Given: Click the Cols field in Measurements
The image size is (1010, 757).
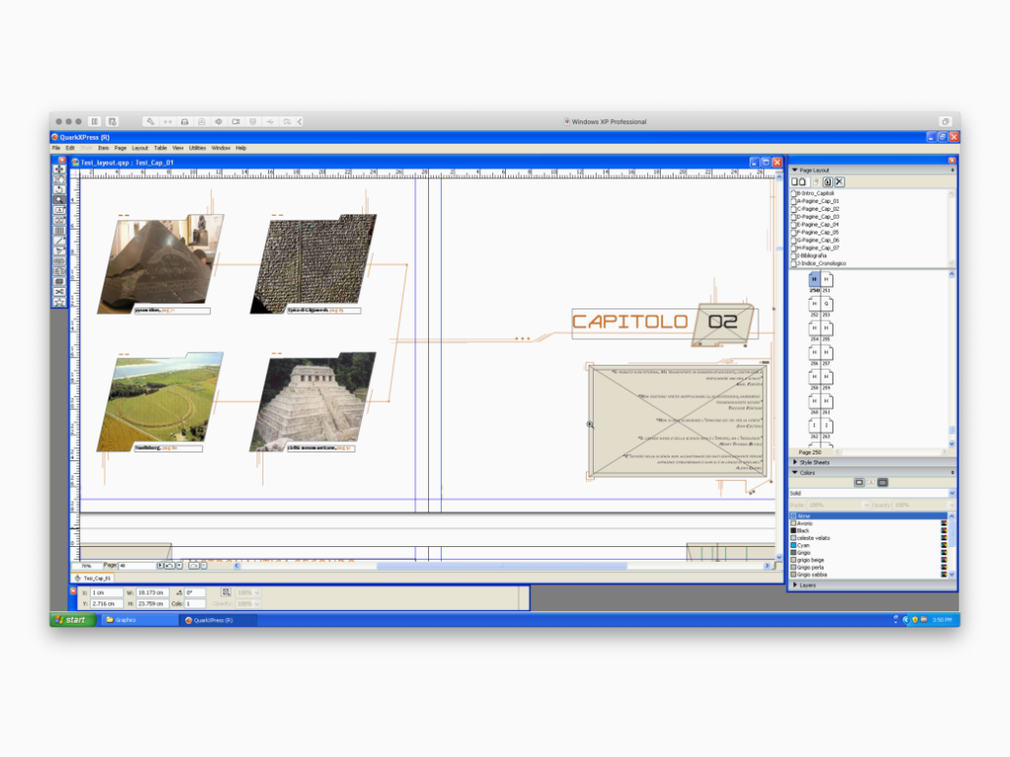Looking at the screenshot, I should 194,604.
